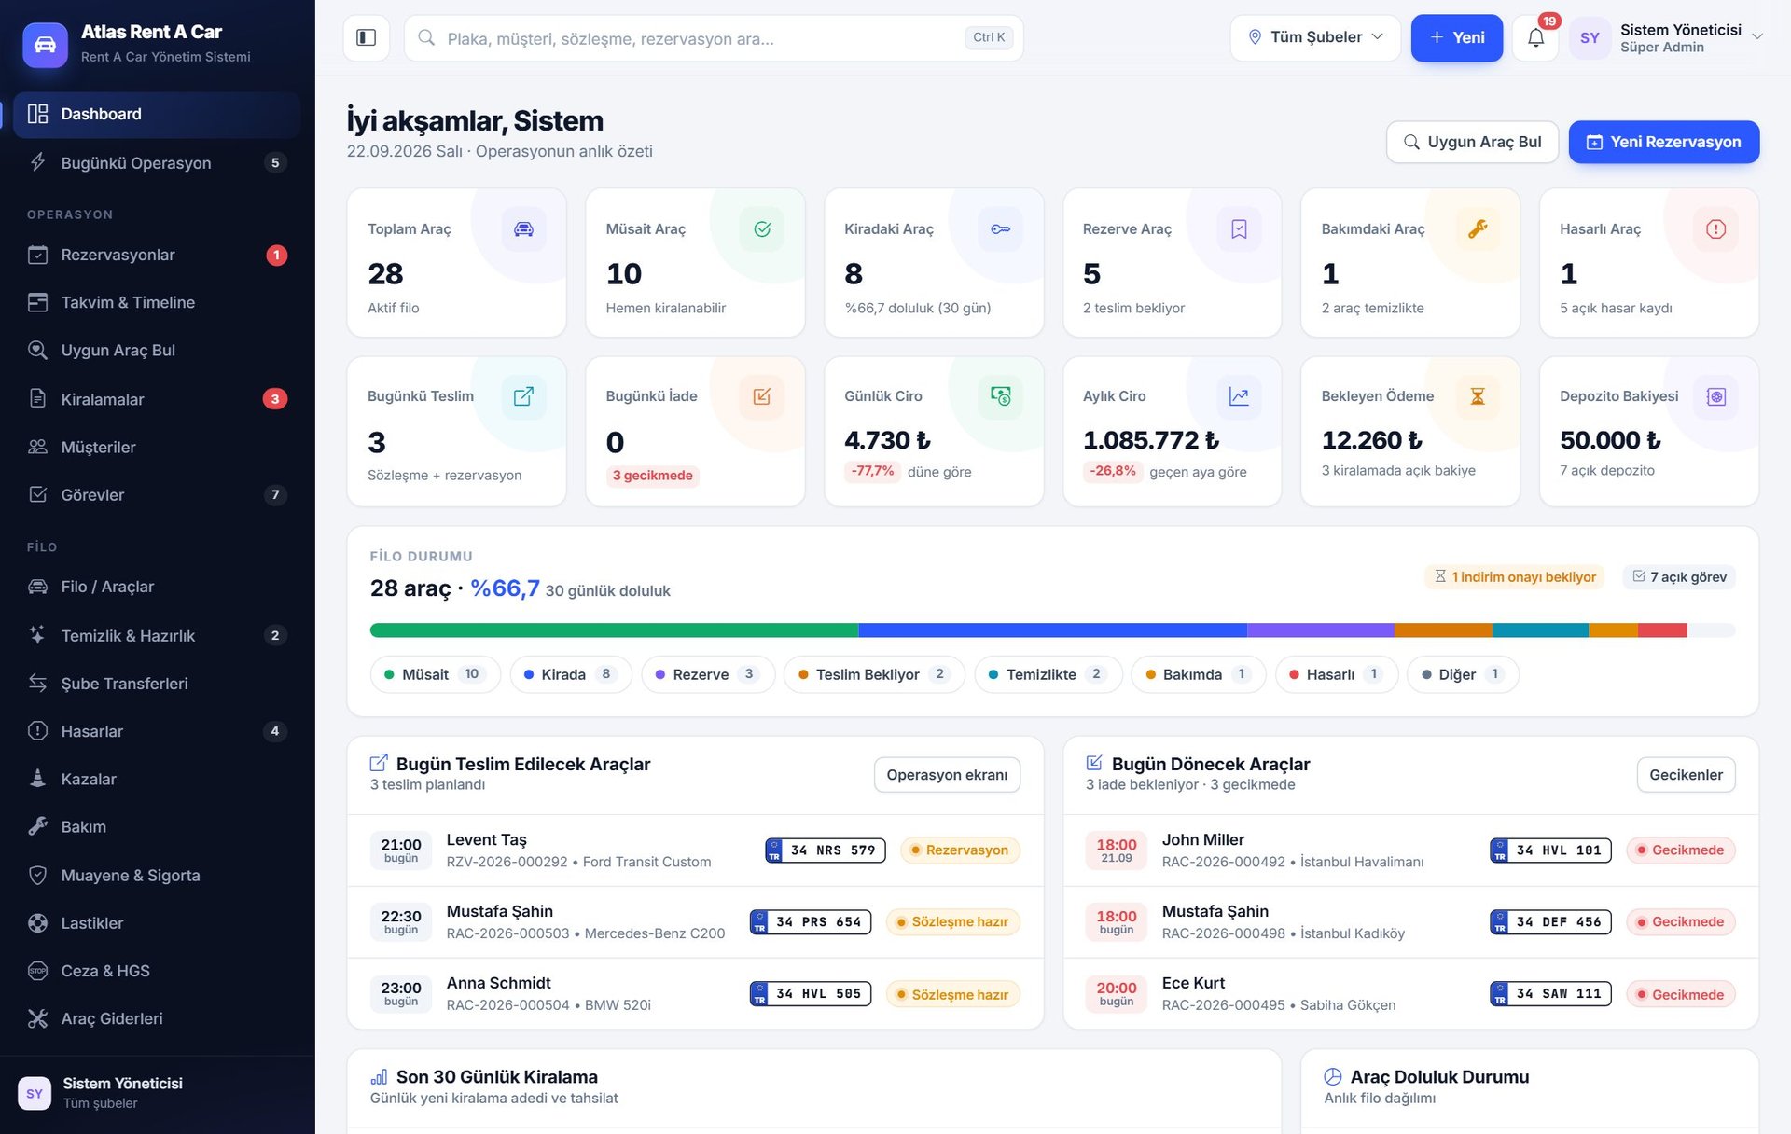1791x1134 pixels.
Task: Click the Günlük Ciro money icon
Action: [1000, 396]
